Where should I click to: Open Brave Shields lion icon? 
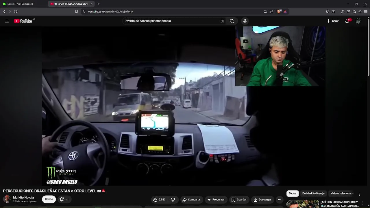coord(279,12)
